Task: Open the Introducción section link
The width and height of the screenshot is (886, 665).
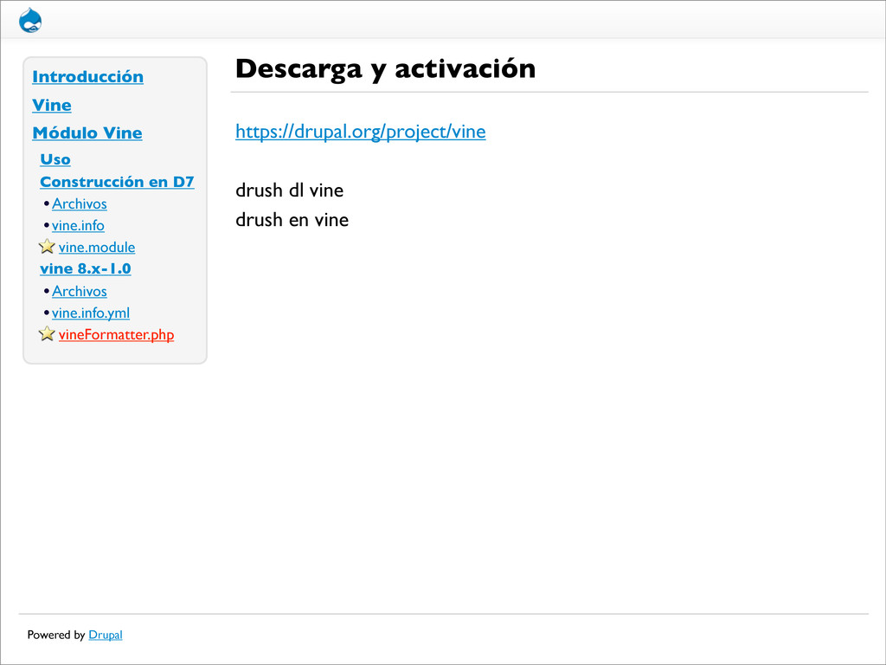Action: (87, 76)
